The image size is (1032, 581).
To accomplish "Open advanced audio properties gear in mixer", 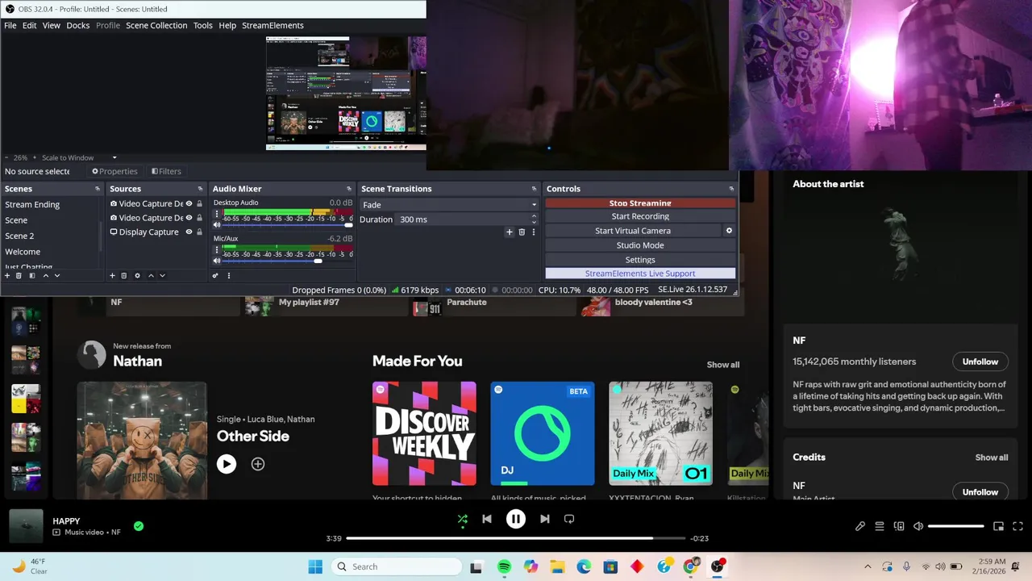I will [215, 276].
